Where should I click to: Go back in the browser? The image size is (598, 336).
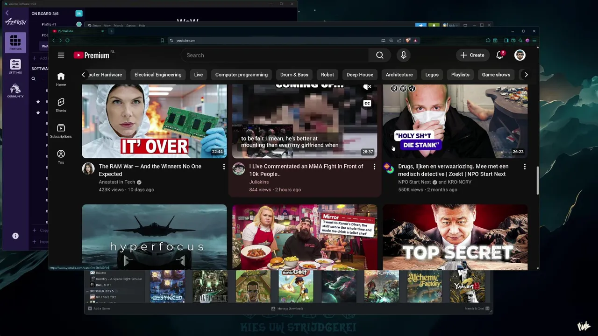(53, 41)
